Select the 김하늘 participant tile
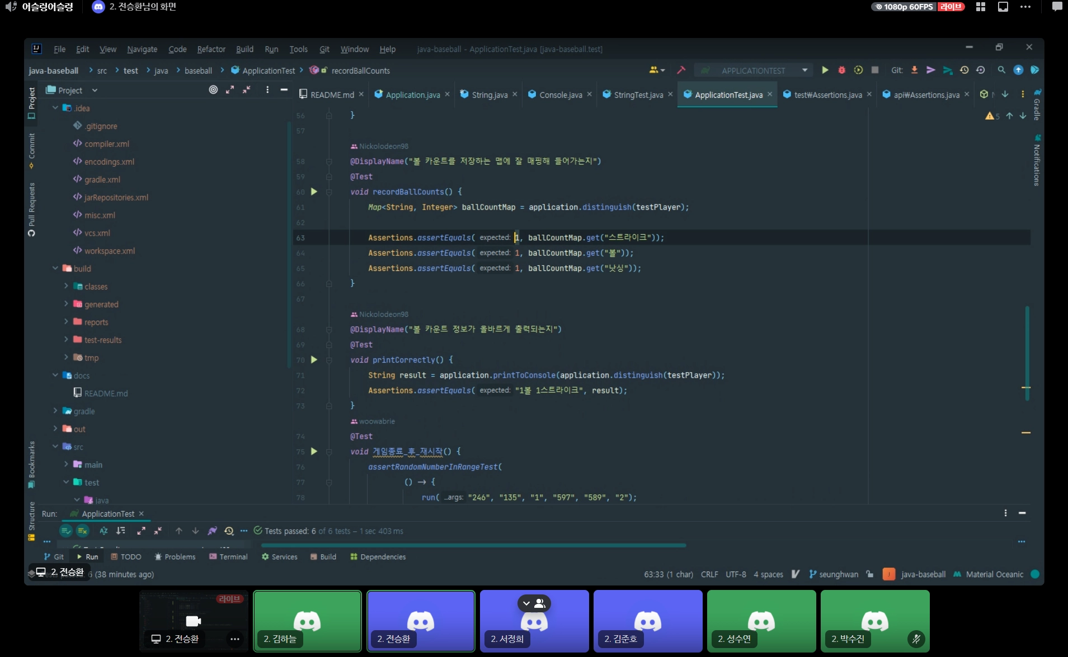The image size is (1068, 657). (307, 621)
